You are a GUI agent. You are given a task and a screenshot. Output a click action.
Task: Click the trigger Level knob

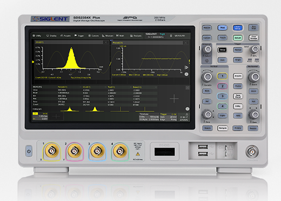coord(255,49)
